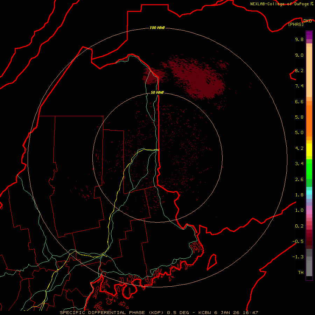Click the 0.2 legend value

(299, 226)
